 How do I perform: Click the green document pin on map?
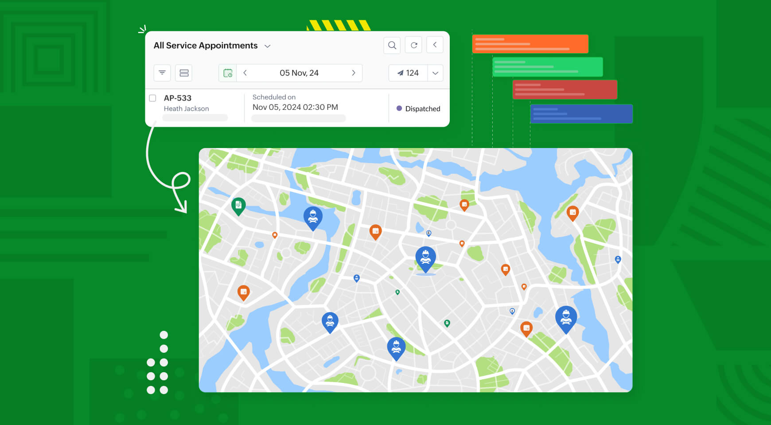point(238,205)
